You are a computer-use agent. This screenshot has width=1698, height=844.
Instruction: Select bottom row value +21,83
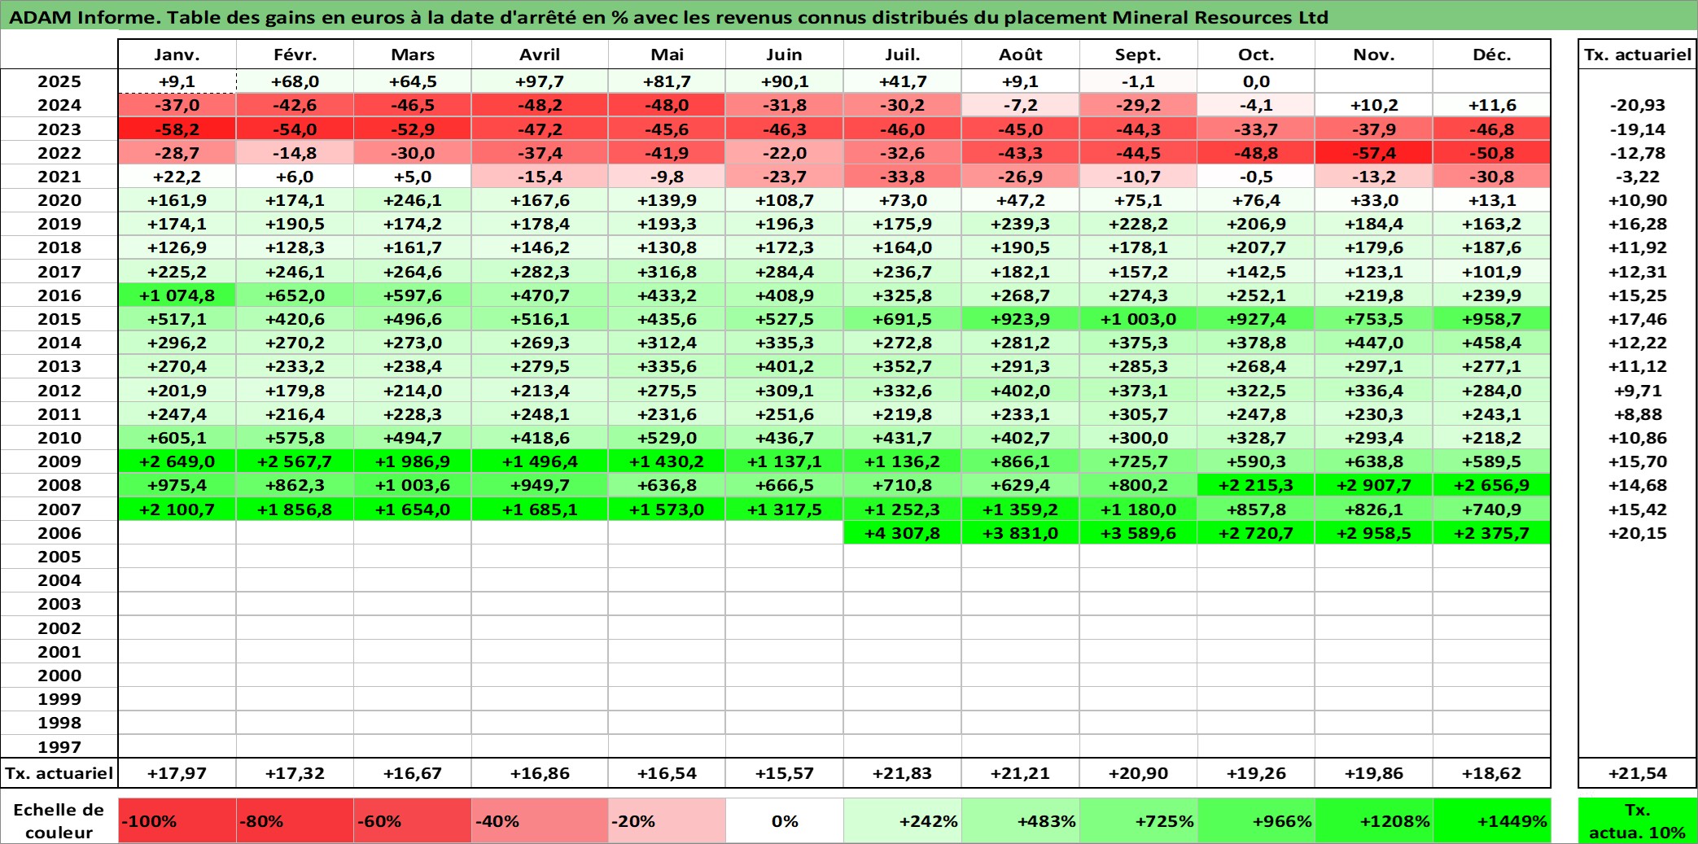click(902, 773)
